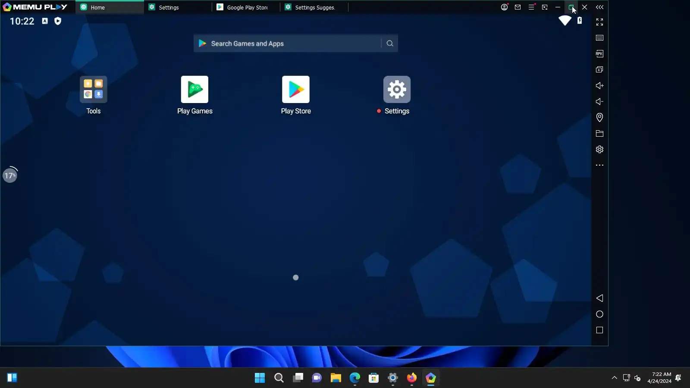Screen dimensions: 690x388
Task: Click the MEmu Play logo
Action: coord(35,7)
